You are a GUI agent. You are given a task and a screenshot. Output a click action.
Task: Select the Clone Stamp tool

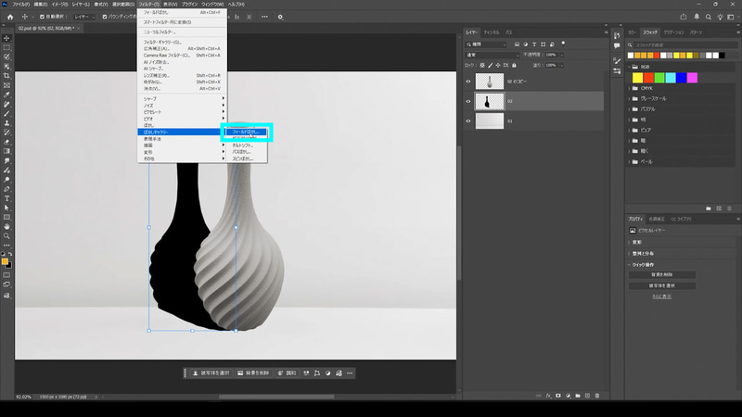click(x=6, y=123)
